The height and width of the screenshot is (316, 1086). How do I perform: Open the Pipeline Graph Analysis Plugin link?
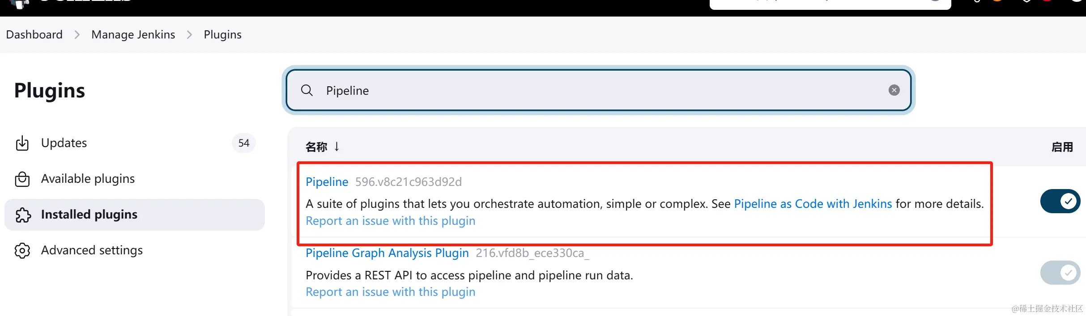387,253
